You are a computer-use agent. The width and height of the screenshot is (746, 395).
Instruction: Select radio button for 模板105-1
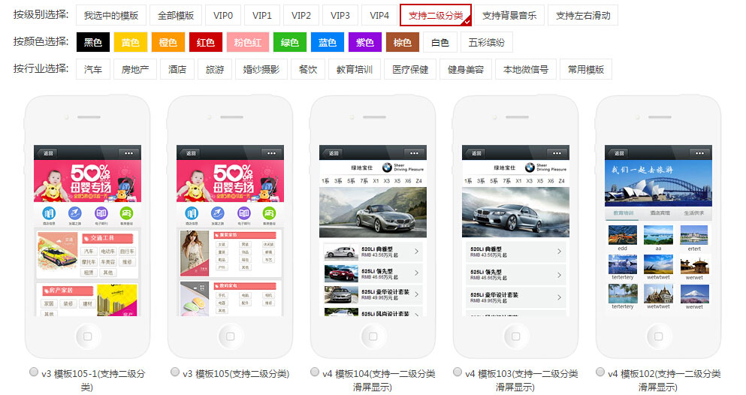coord(33,372)
